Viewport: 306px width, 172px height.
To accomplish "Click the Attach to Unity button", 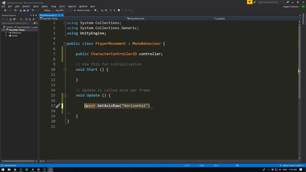I will (83, 11).
